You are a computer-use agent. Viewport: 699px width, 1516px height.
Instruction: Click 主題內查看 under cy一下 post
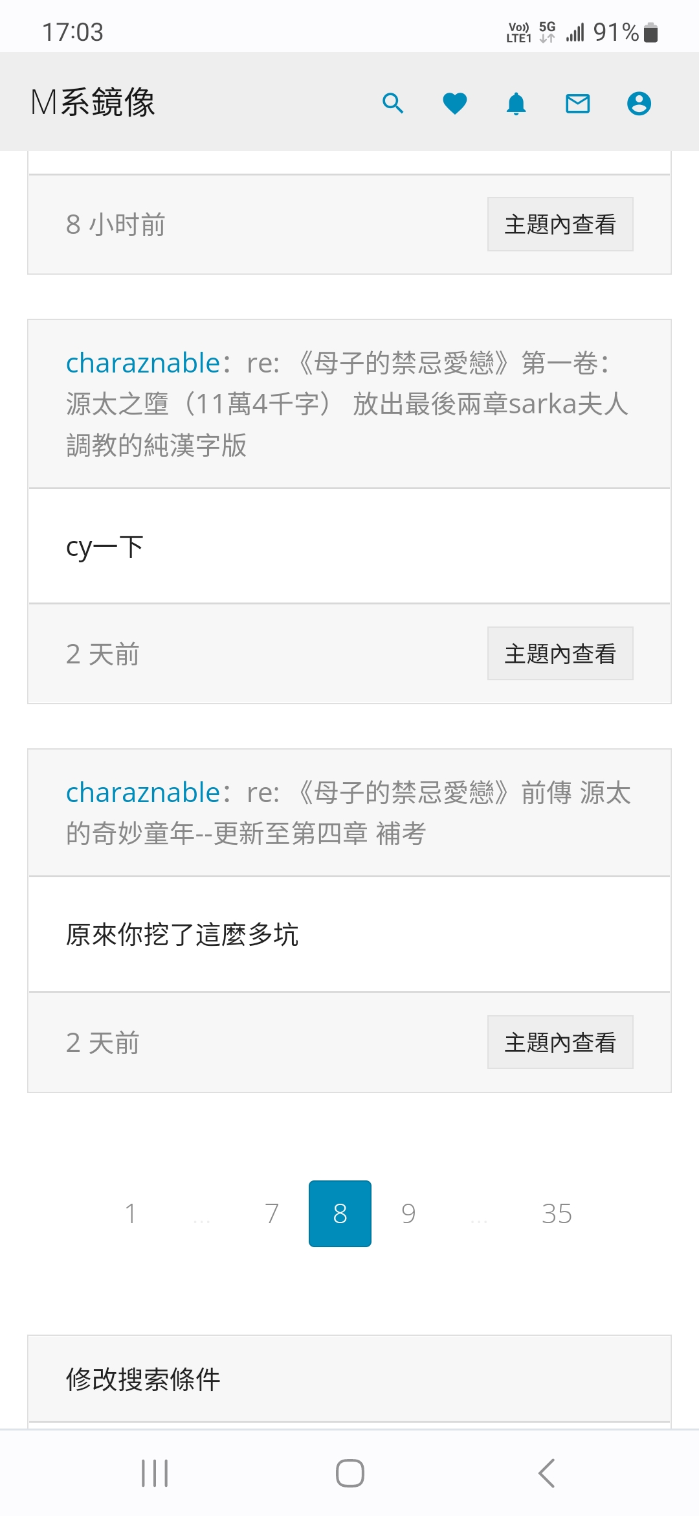pos(560,654)
